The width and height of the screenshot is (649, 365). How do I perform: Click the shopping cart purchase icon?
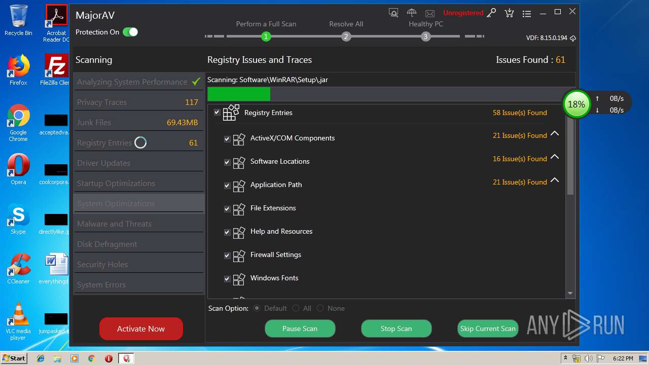point(509,13)
